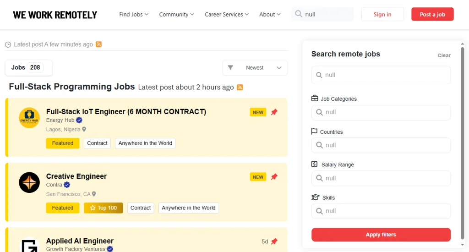
Task: Click the Countries flag icon
Action: click(314, 131)
